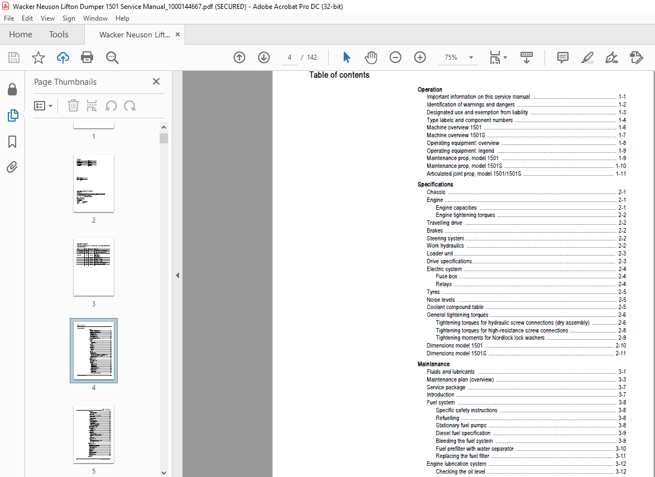Zoom out with minus button
The image size is (655, 477).
pos(395,57)
